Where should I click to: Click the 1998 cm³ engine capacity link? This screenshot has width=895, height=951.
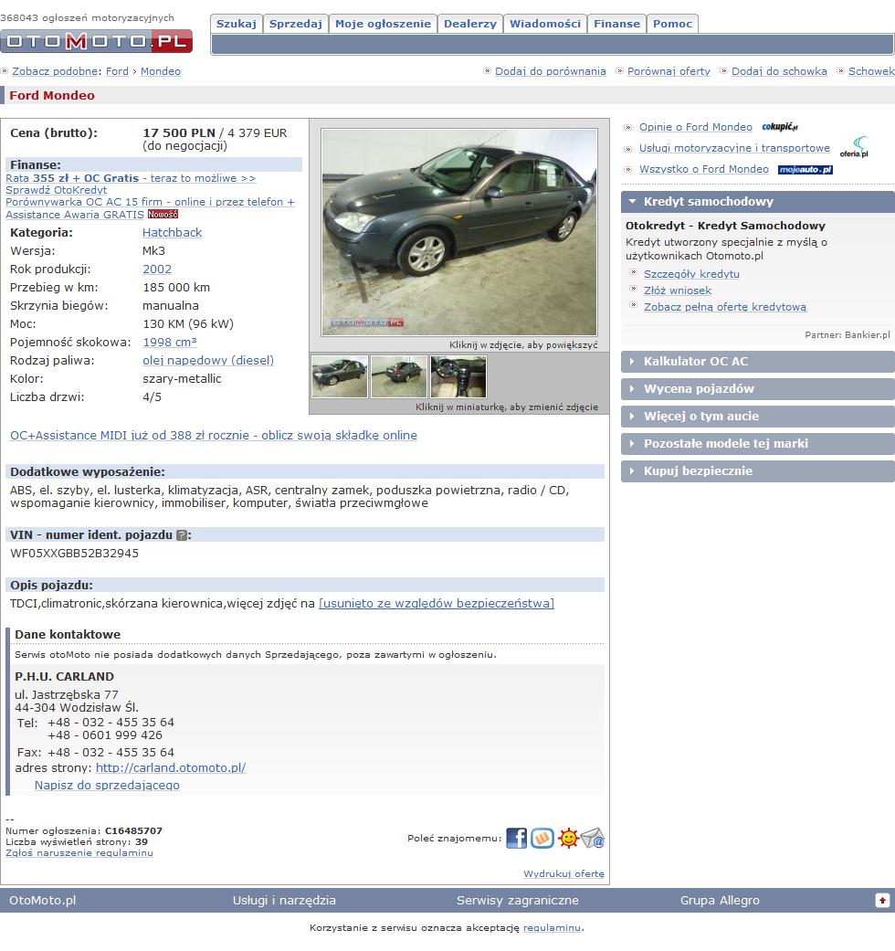click(x=170, y=342)
